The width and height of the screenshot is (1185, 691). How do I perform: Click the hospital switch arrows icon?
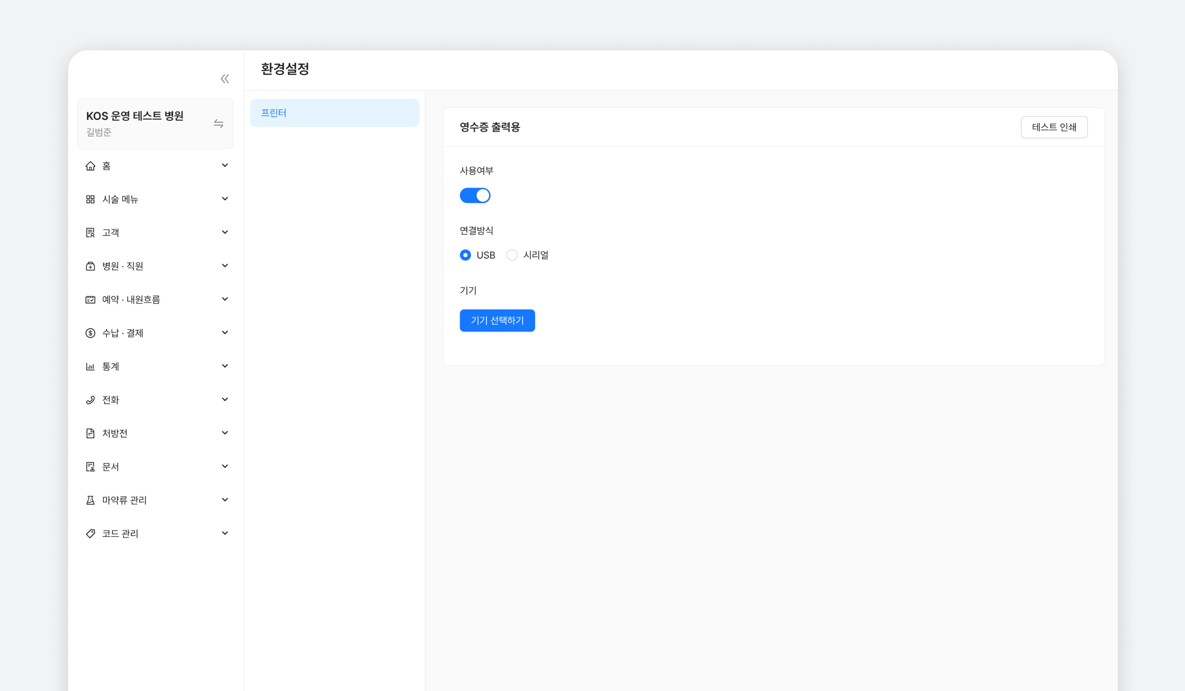pyautogui.click(x=219, y=124)
